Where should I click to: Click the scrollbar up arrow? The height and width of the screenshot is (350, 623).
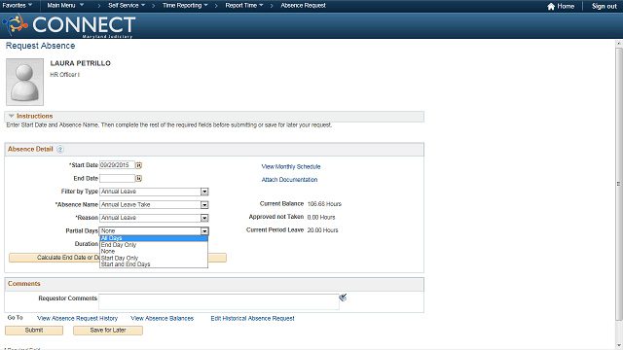coord(619,43)
